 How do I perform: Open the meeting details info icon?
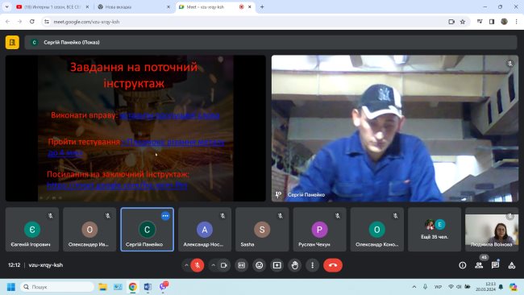tap(463, 265)
